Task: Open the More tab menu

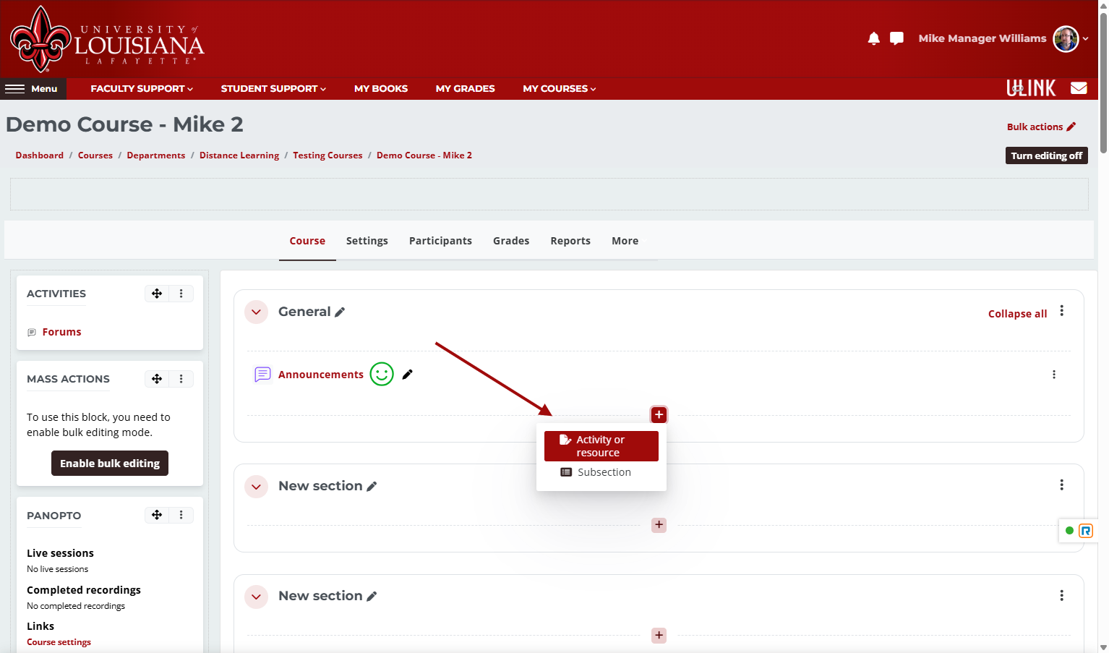Action: coord(625,241)
